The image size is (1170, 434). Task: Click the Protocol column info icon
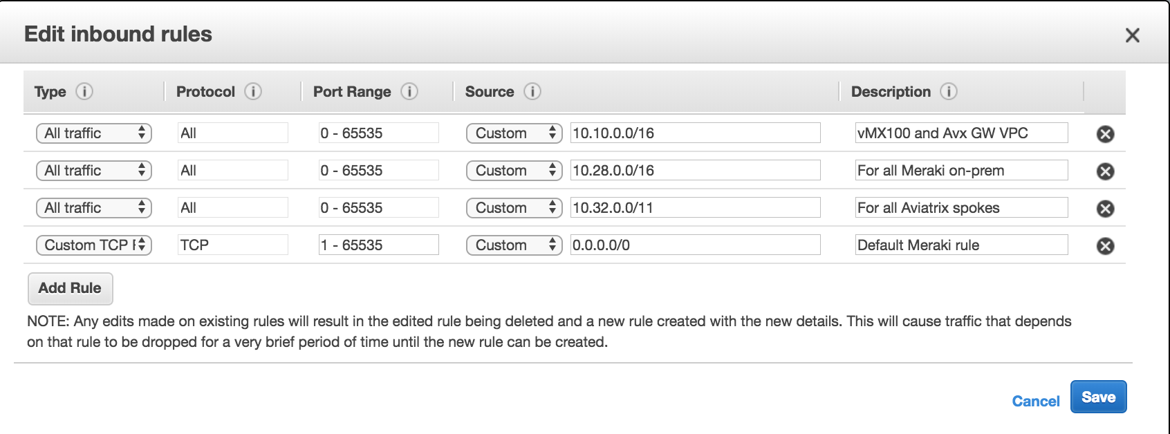coord(253,91)
